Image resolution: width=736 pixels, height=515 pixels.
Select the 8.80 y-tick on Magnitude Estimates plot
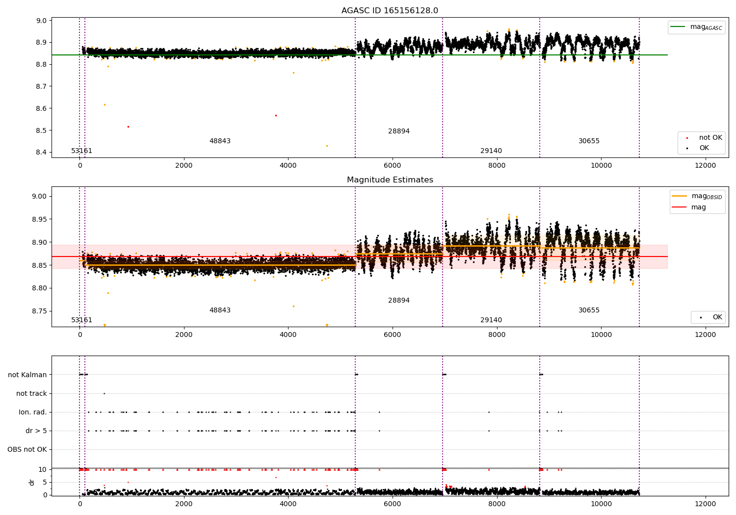(x=40, y=288)
